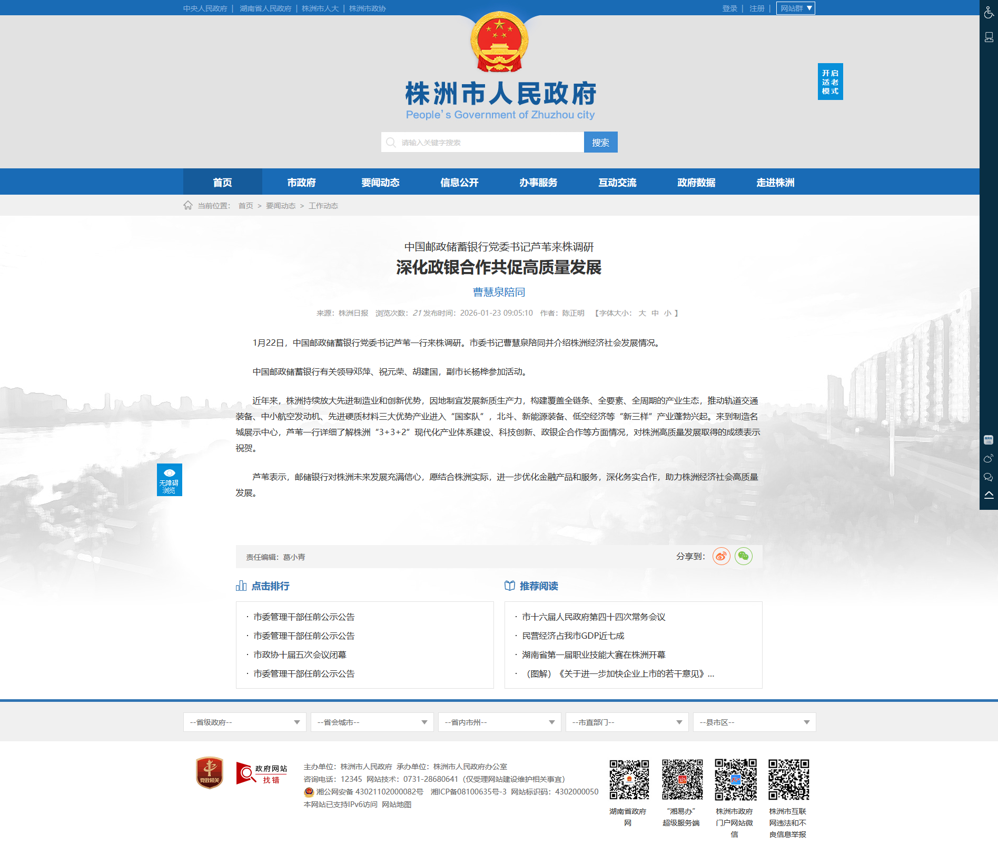Set font size to 大
The height and width of the screenshot is (856, 998).
point(642,314)
